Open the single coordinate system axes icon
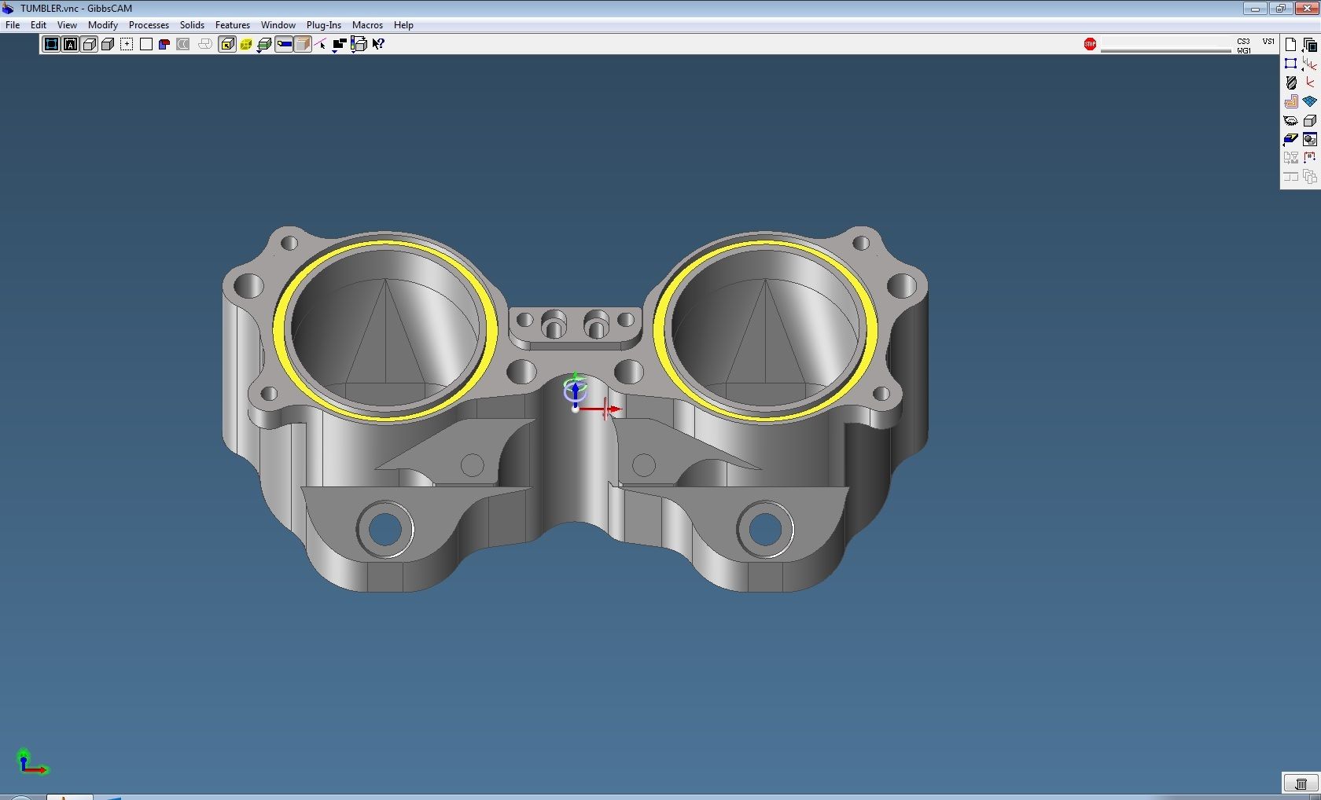This screenshot has height=800, width=1321. (1310, 83)
